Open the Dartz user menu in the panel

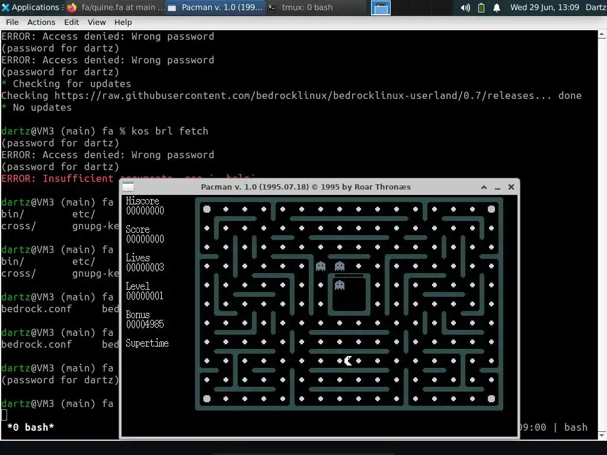click(x=596, y=7)
